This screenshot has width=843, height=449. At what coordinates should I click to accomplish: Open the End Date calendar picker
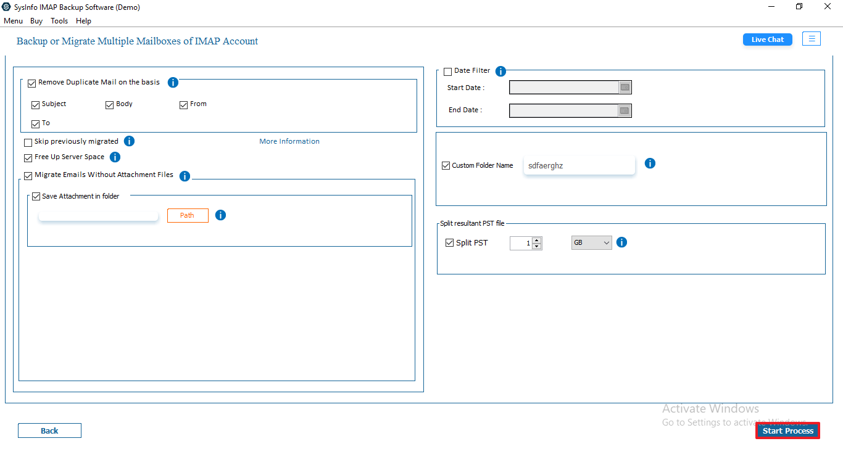point(625,110)
